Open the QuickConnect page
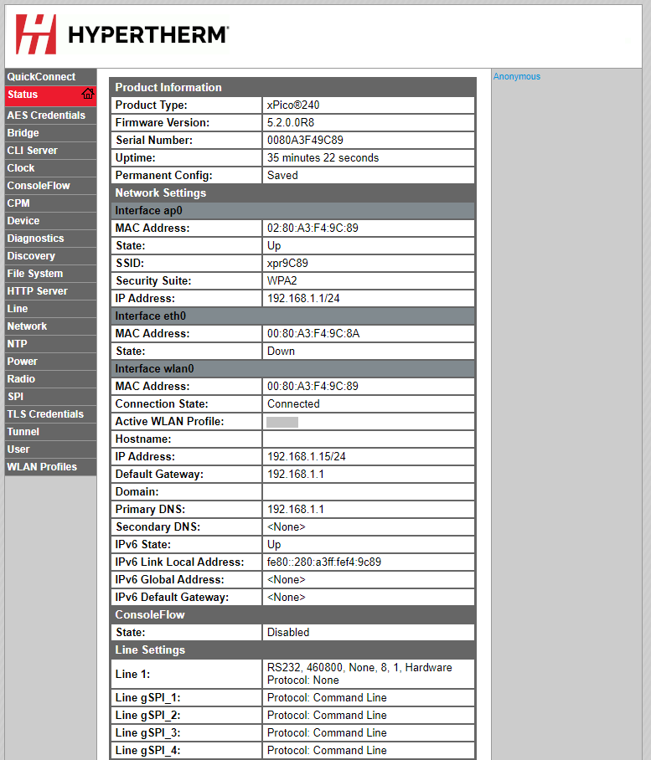The height and width of the screenshot is (760, 651). pyautogui.click(x=41, y=77)
